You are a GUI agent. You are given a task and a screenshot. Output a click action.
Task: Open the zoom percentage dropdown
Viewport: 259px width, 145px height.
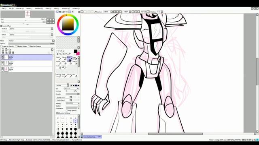coord(112,12)
